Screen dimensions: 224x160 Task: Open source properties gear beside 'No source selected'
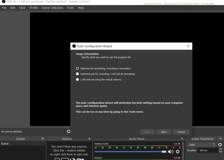pyautogui.click(x=68, y=132)
